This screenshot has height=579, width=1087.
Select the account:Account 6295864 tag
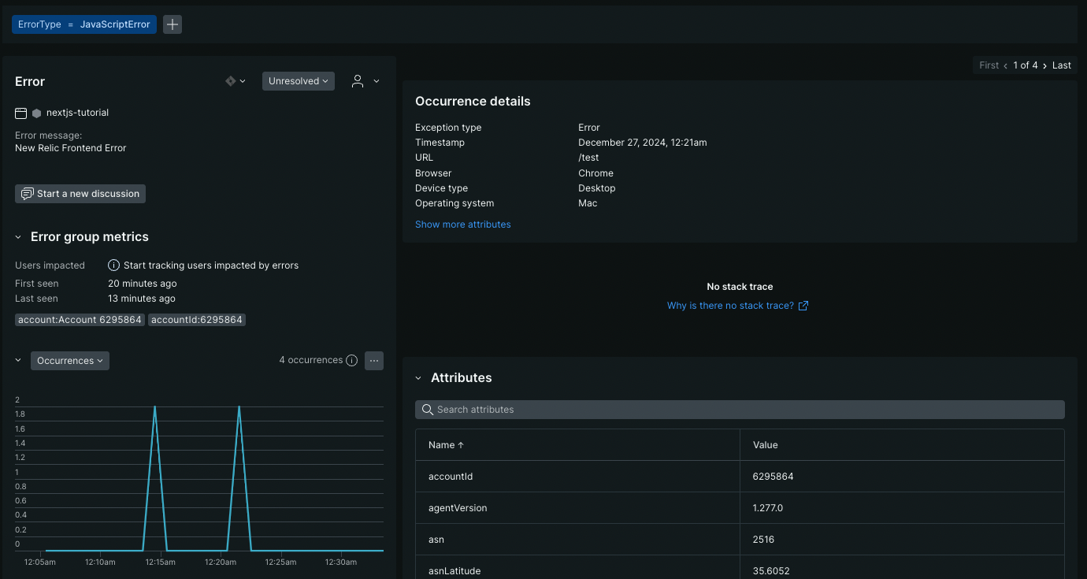tap(80, 320)
